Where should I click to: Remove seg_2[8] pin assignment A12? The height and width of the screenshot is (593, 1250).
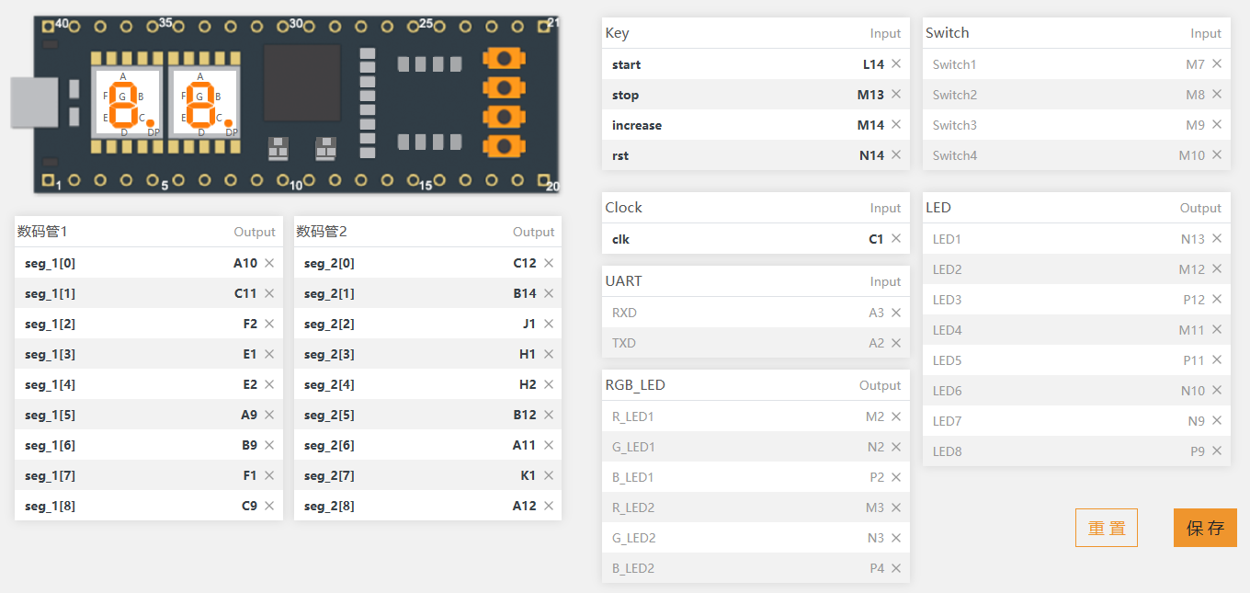click(x=549, y=506)
